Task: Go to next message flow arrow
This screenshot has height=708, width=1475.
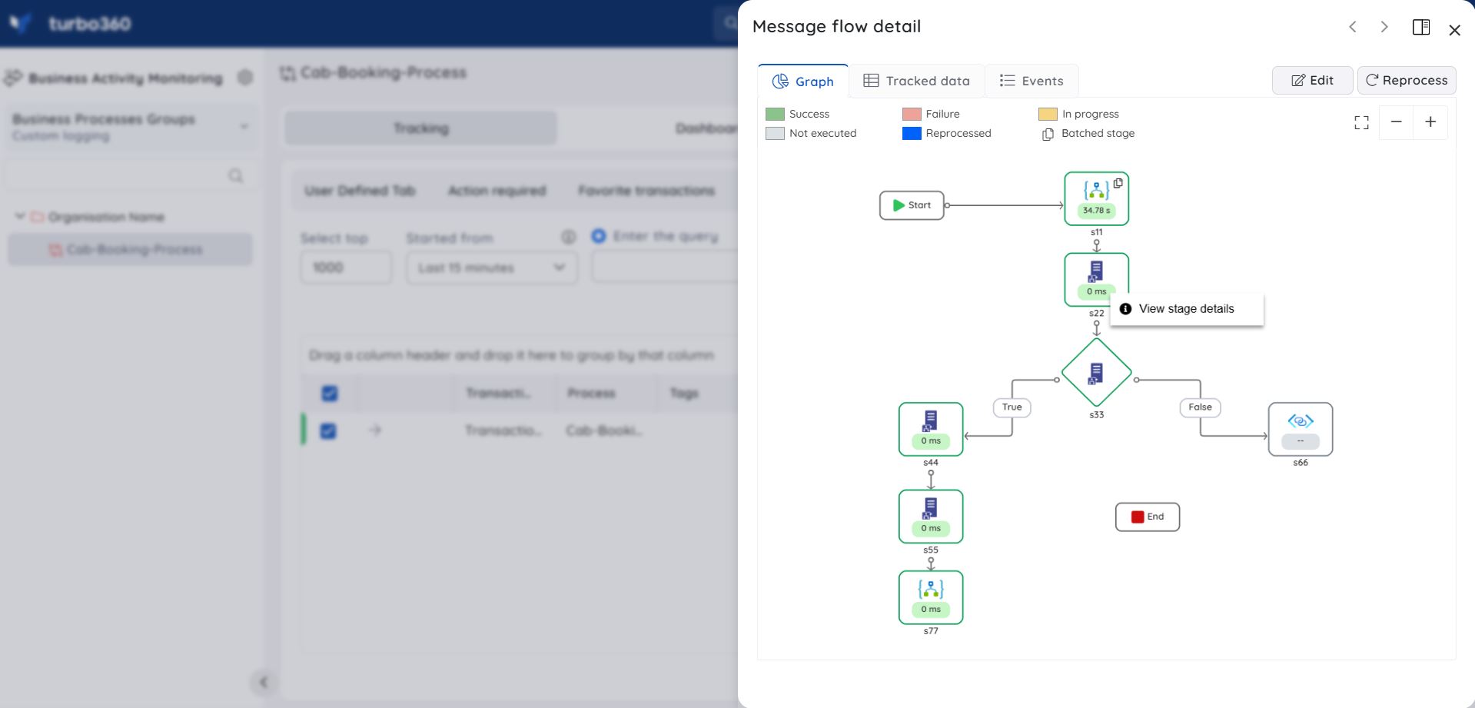Action: pos(1384,27)
